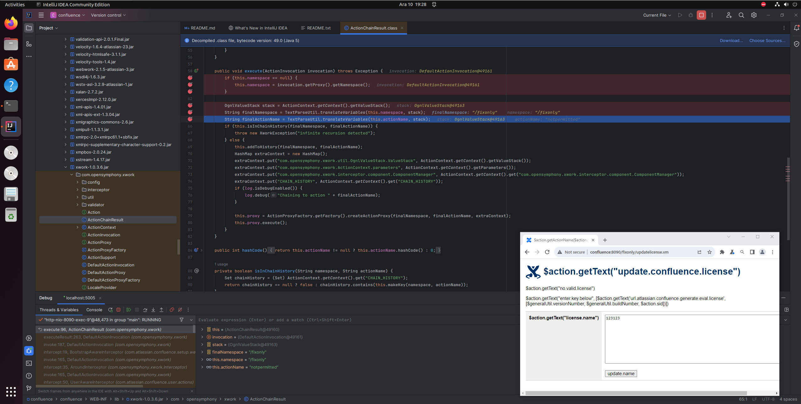Open Search Everywhere magnifier
Viewport: 801px width, 404px height.
tap(741, 15)
